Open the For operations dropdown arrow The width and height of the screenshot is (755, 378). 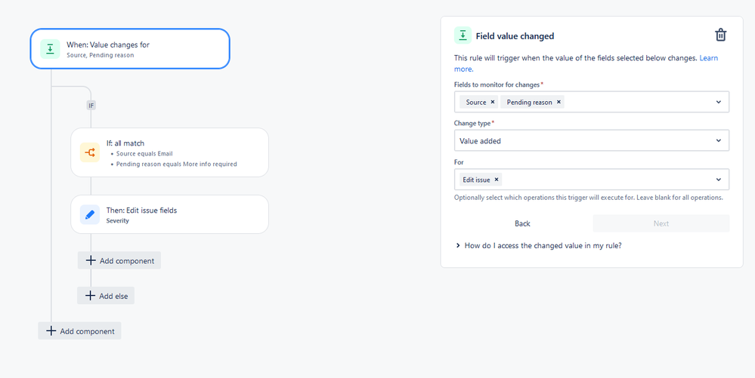719,180
